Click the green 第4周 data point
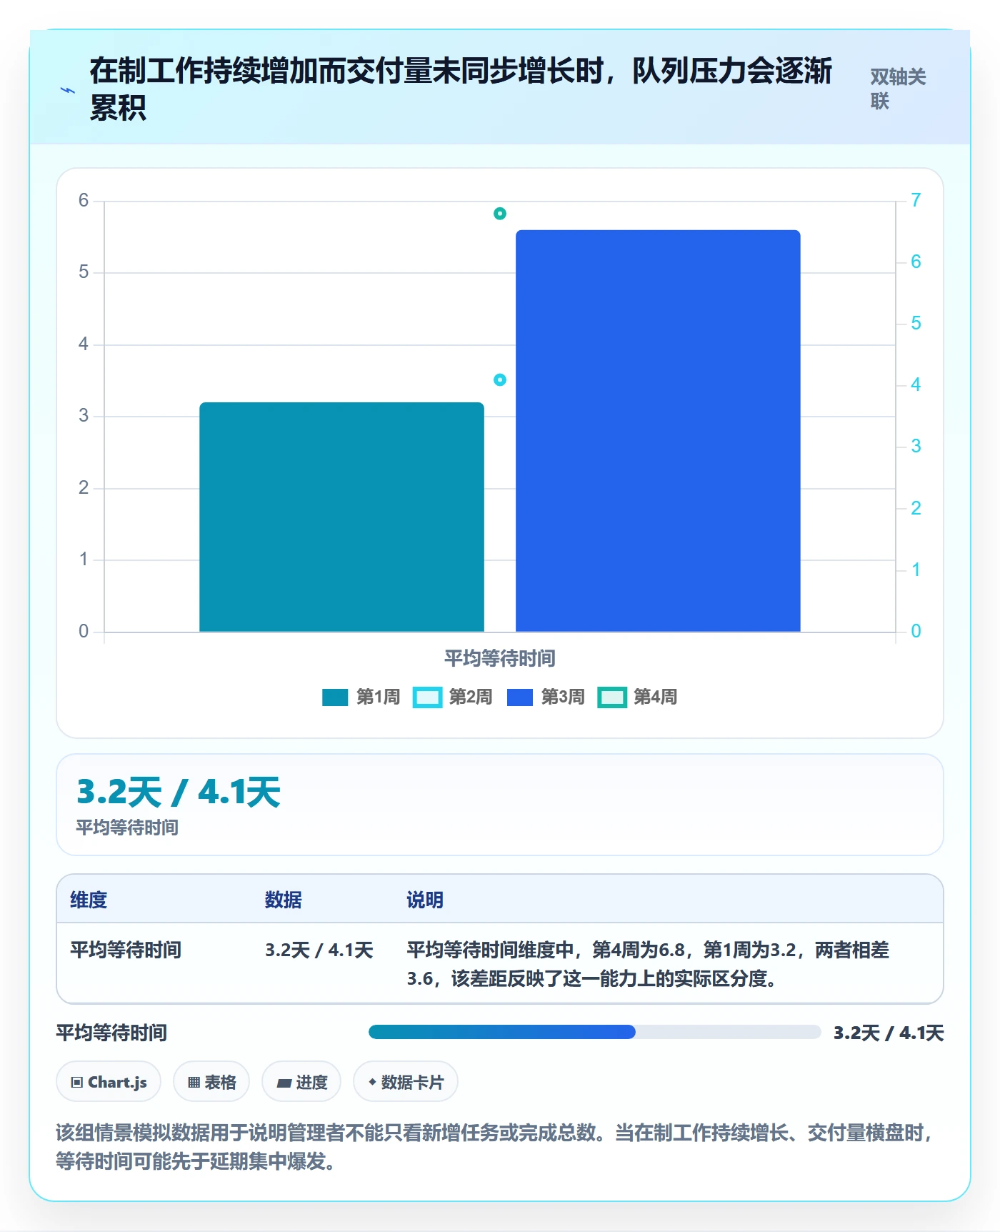The image size is (1000, 1232). [x=500, y=214]
